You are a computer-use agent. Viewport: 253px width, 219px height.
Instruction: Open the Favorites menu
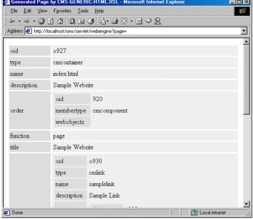62,11
